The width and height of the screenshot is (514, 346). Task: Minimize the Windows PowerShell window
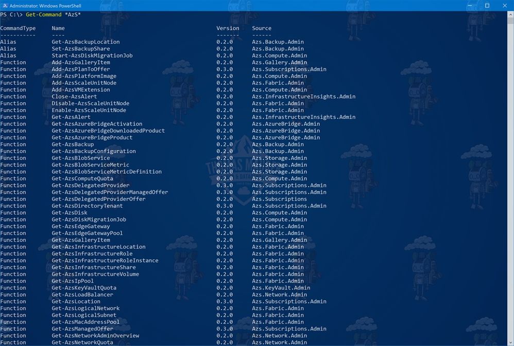click(x=470, y=6)
